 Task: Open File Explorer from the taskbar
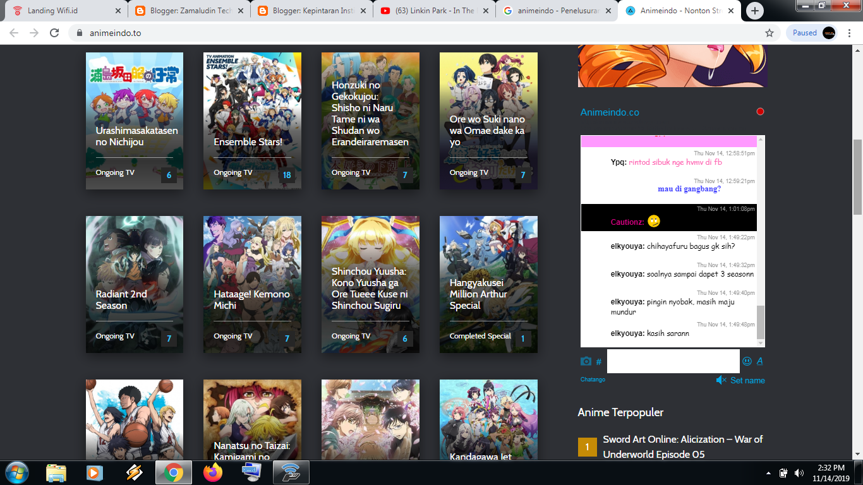(56, 472)
